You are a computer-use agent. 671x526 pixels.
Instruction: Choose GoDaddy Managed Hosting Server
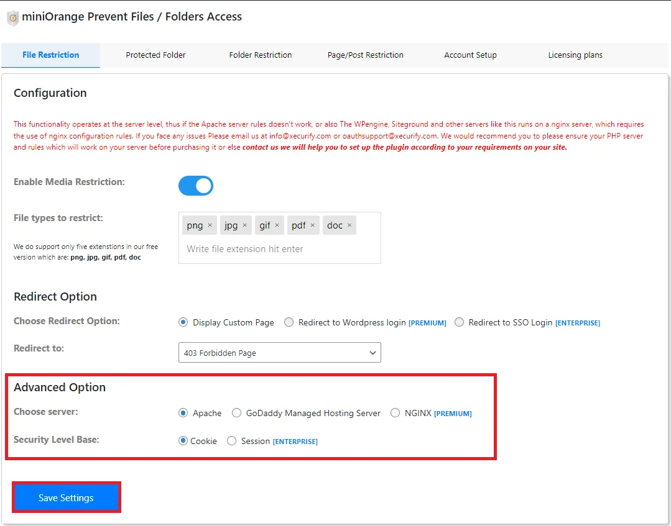(237, 413)
